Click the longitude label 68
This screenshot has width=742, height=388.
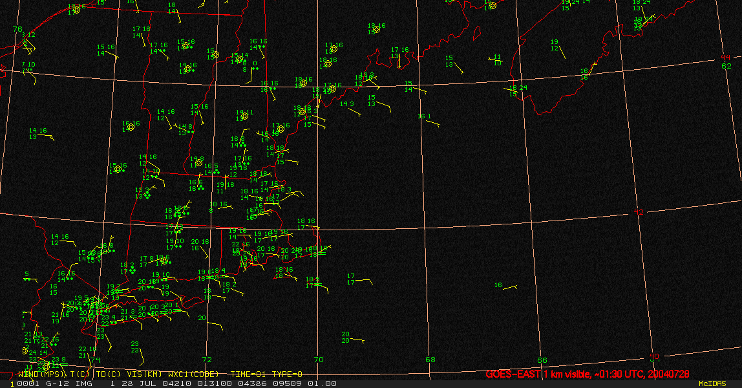pos(430,360)
